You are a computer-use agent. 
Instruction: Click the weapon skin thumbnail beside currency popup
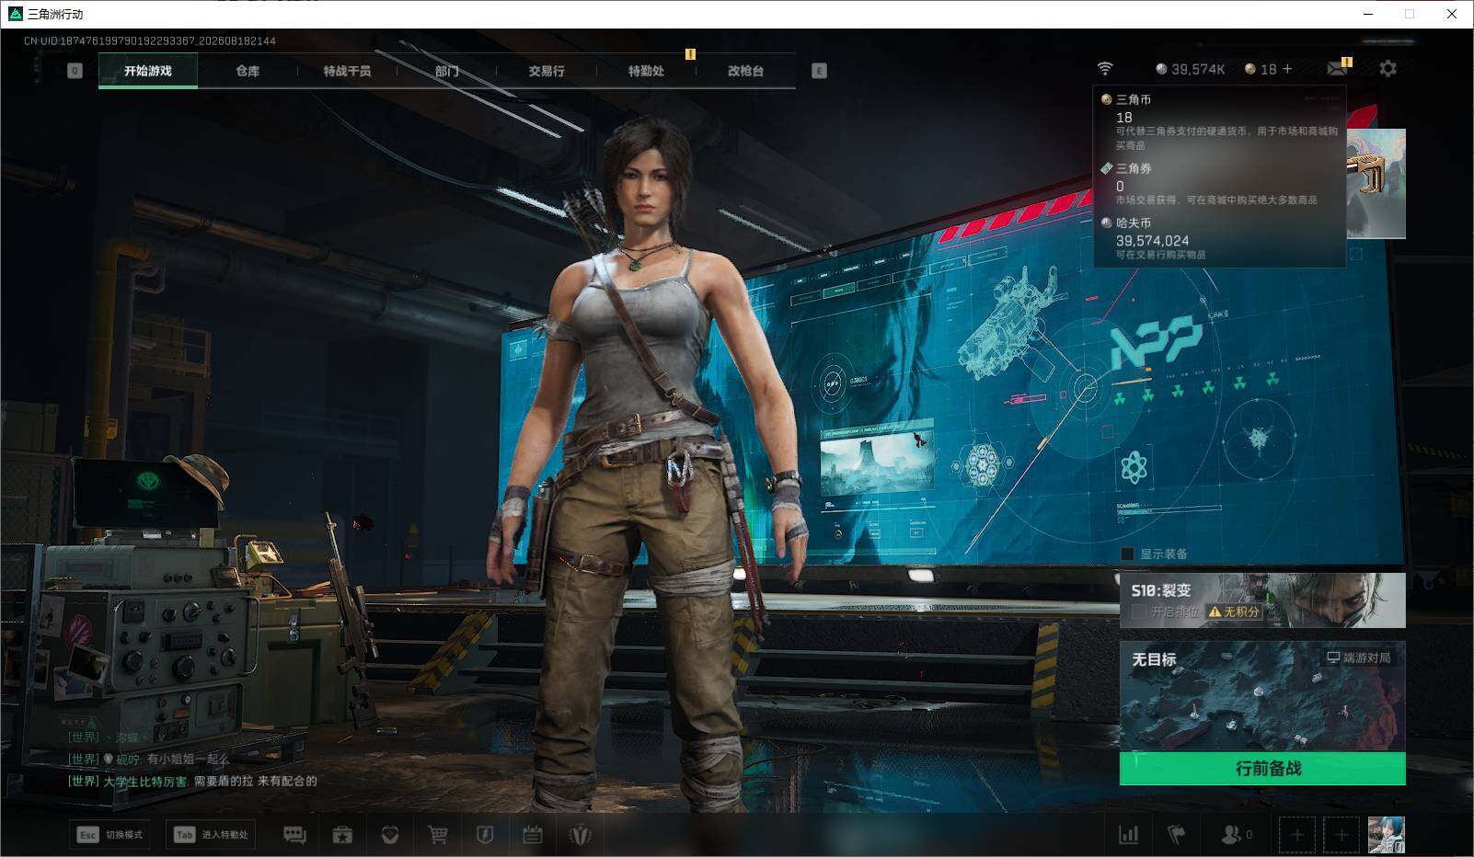(x=1376, y=184)
